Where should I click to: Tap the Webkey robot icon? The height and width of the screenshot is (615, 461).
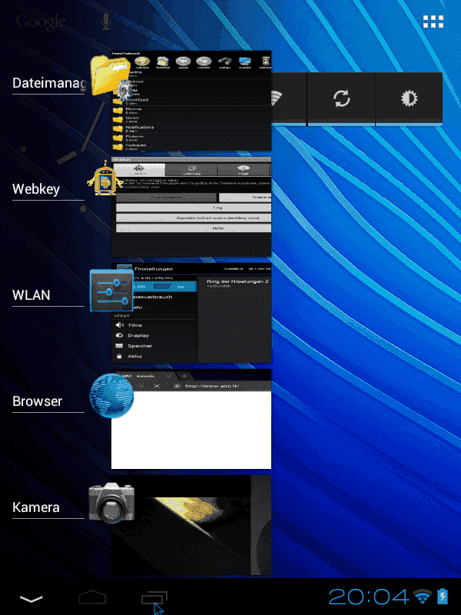[x=104, y=178]
